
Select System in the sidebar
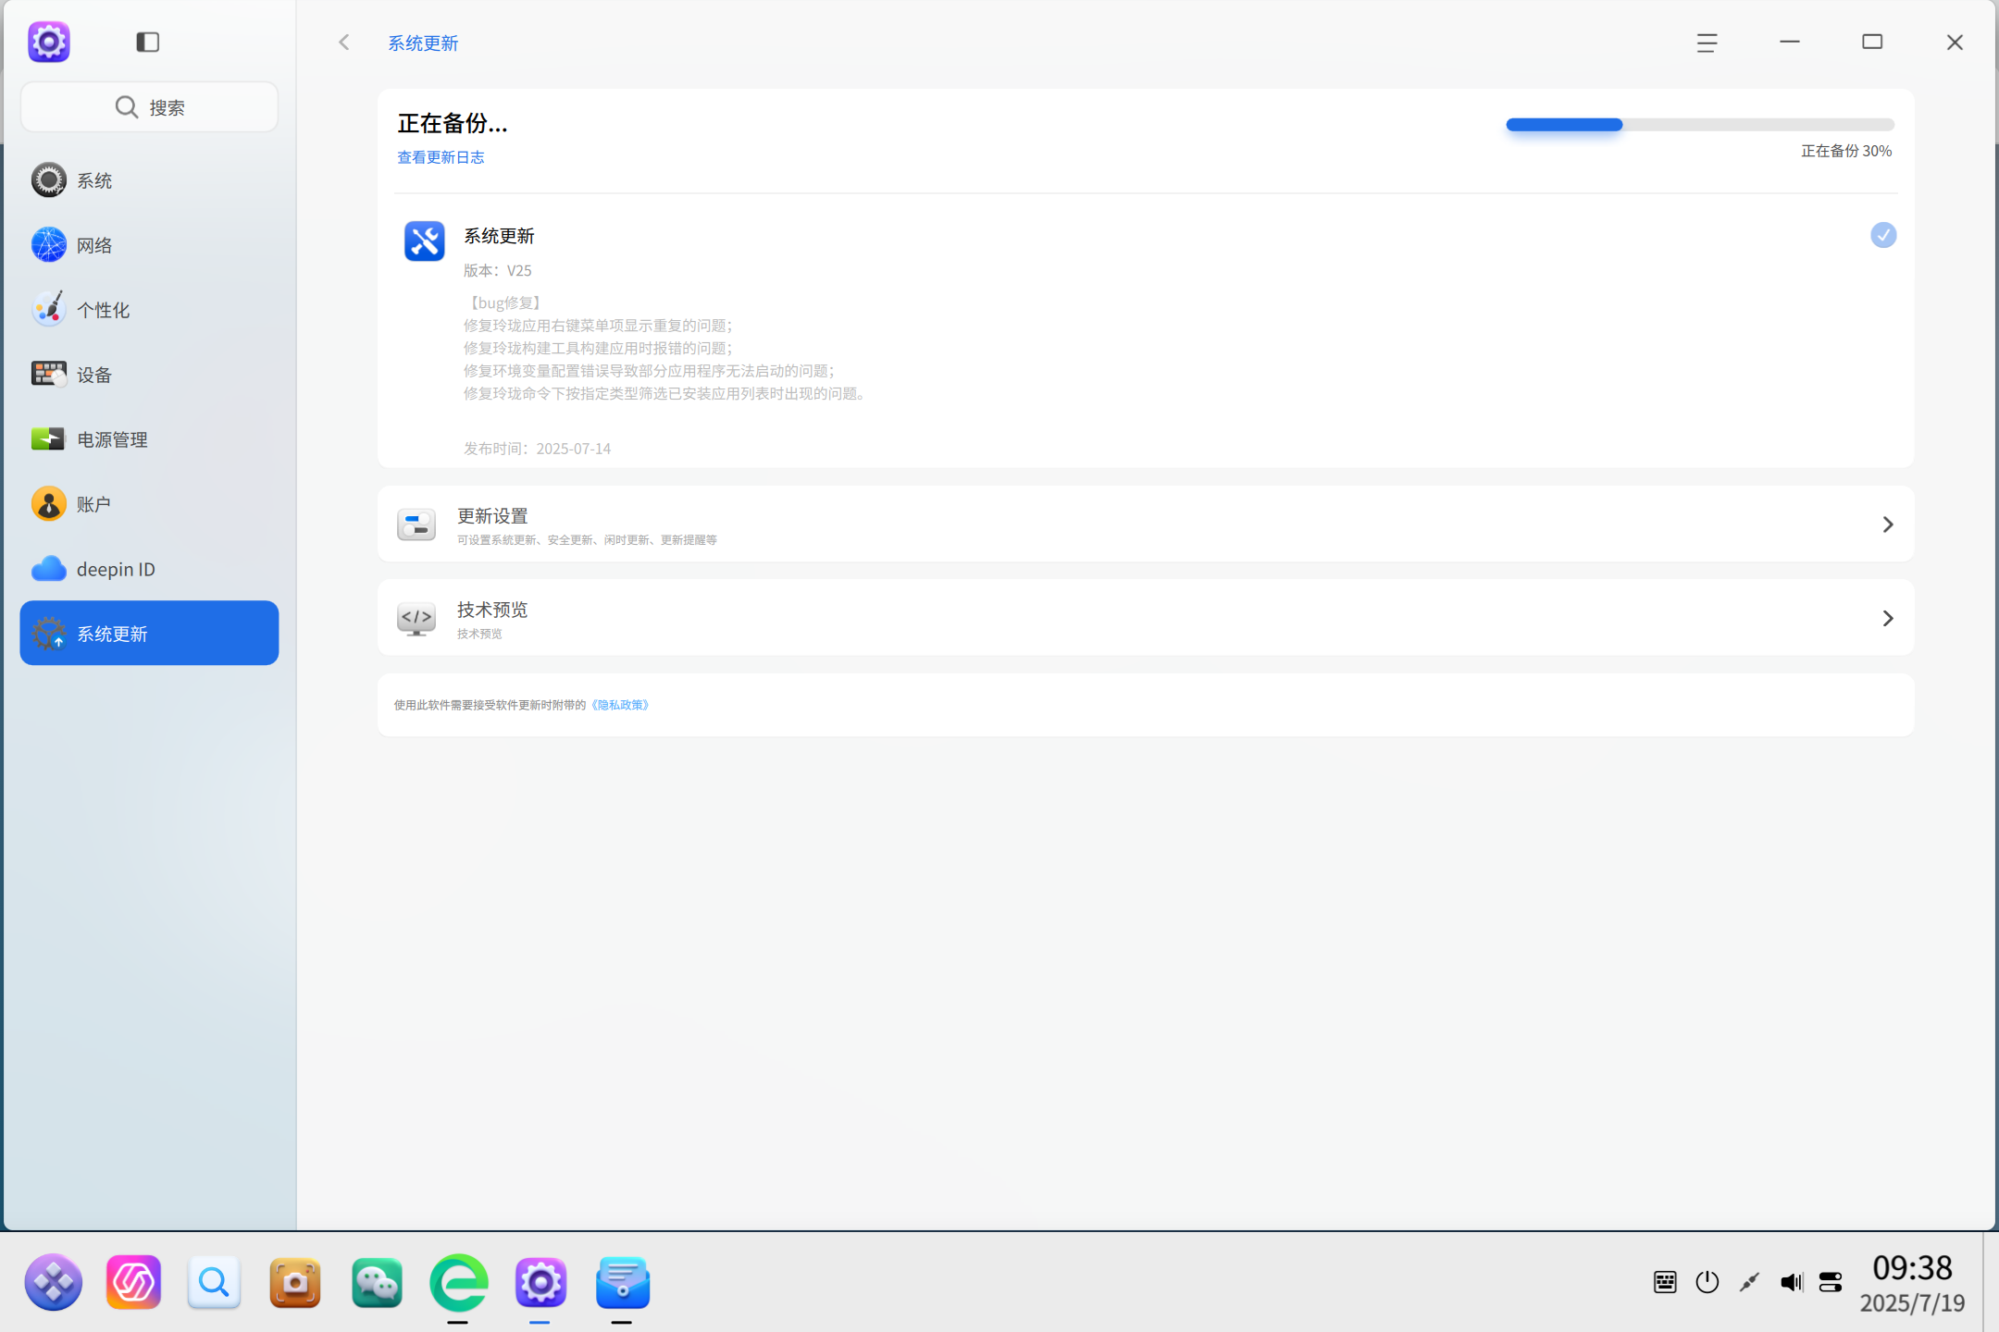click(149, 180)
